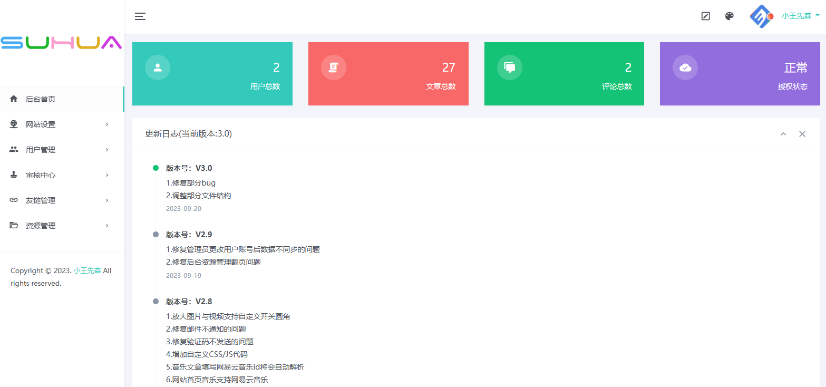The height and width of the screenshot is (387, 826).
Task: Expand the 用户管理 submenu arrow
Action: click(x=107, y=150)
